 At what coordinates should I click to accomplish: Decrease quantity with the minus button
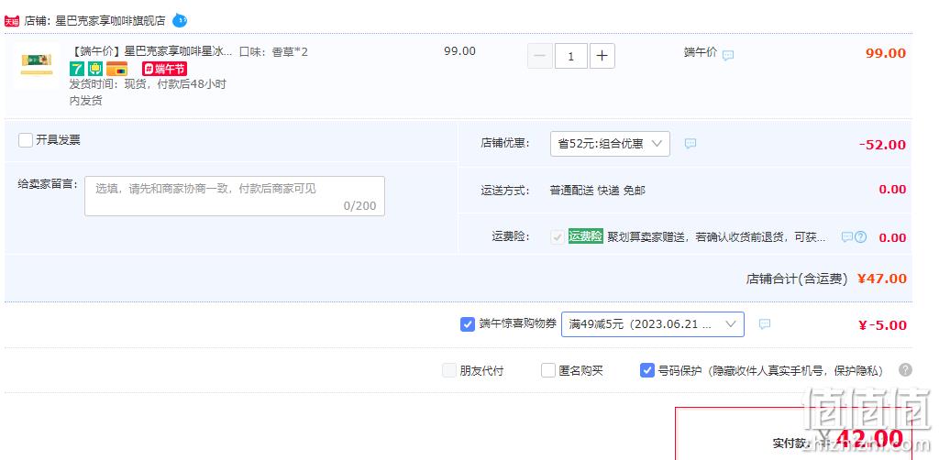coord(539,56)
